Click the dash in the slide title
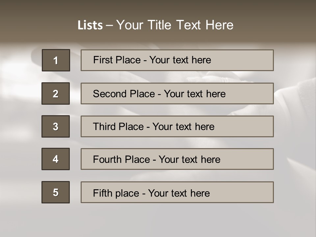The height and width of the screenshot is (237, 316). 109,25
